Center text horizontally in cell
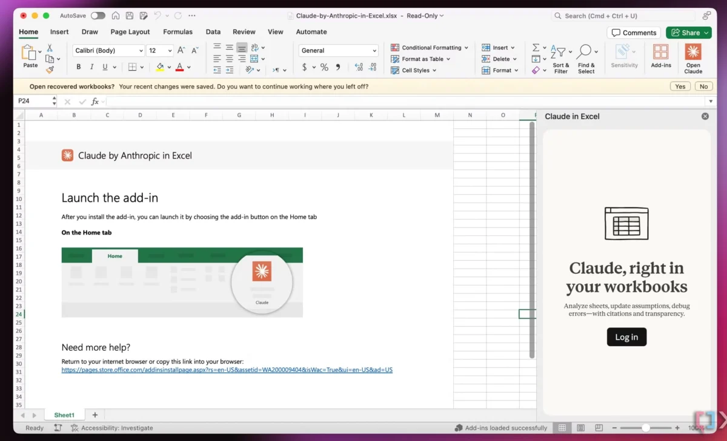 pos(230,59)
